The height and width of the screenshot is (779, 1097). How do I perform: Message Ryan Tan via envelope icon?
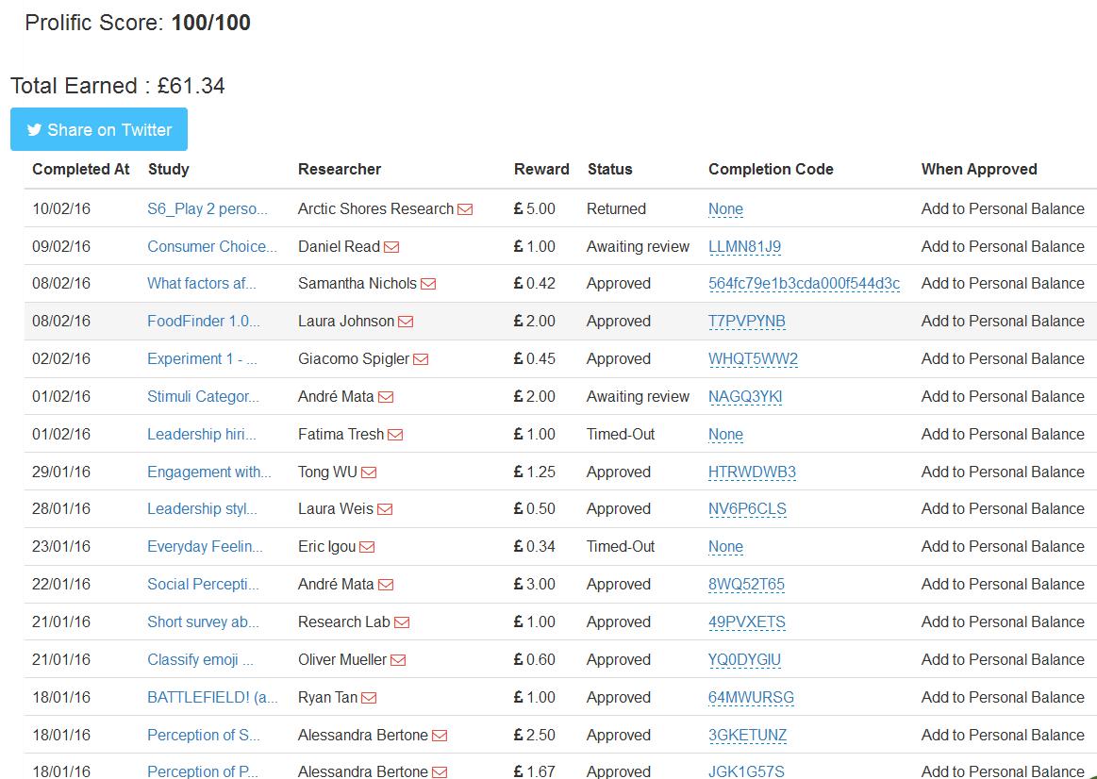click(x=369, y=698)
